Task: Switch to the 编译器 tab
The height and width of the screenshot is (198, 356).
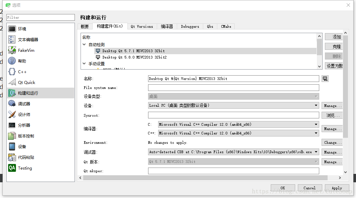Action: tap(167, 26)
